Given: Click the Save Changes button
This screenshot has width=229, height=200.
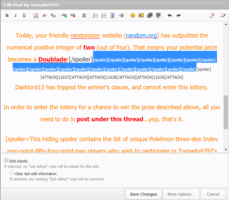Looking at the screenshot, I should click(144, 194).
